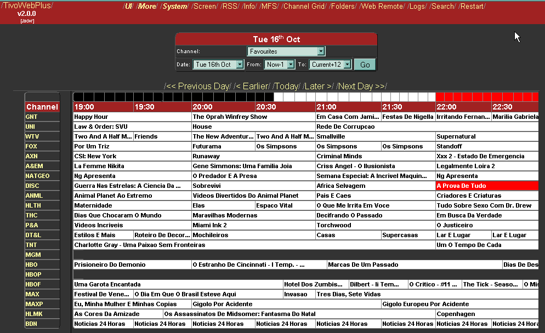Open the Channel Grid menu item
Viewport: 545px width, 333px height.
304,7
